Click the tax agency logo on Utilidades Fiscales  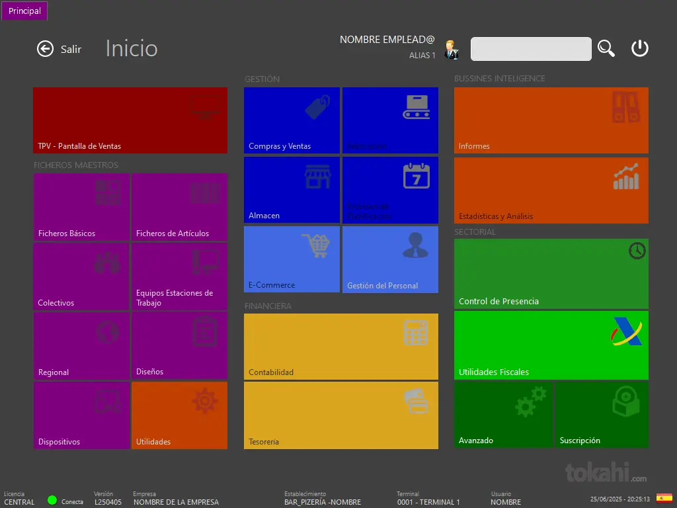point(626,331)
